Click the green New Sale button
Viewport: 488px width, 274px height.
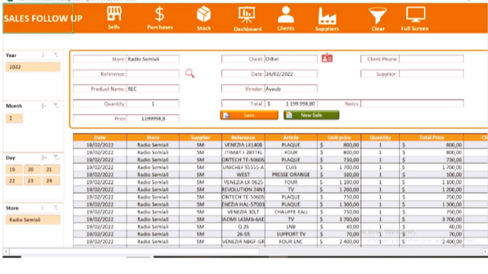pos(311,115)
